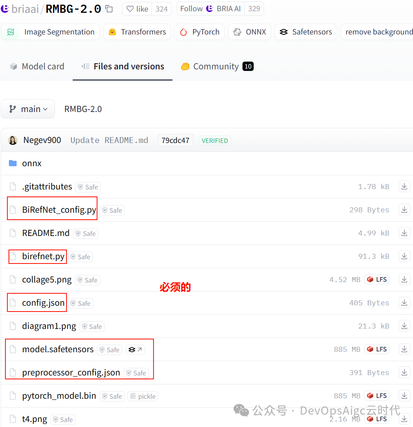Download diagram1.png
Image resolution: width=413 pixels, height=427 pixels.
pyautogui.click(x=404, y=326)
